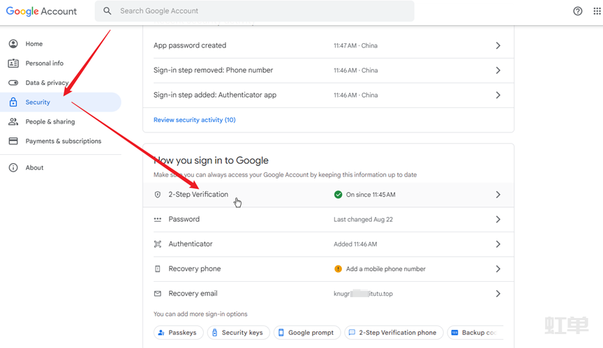Select the Security sidebar item
This screenshot has height=348, width=603.
tap(61, 103)
